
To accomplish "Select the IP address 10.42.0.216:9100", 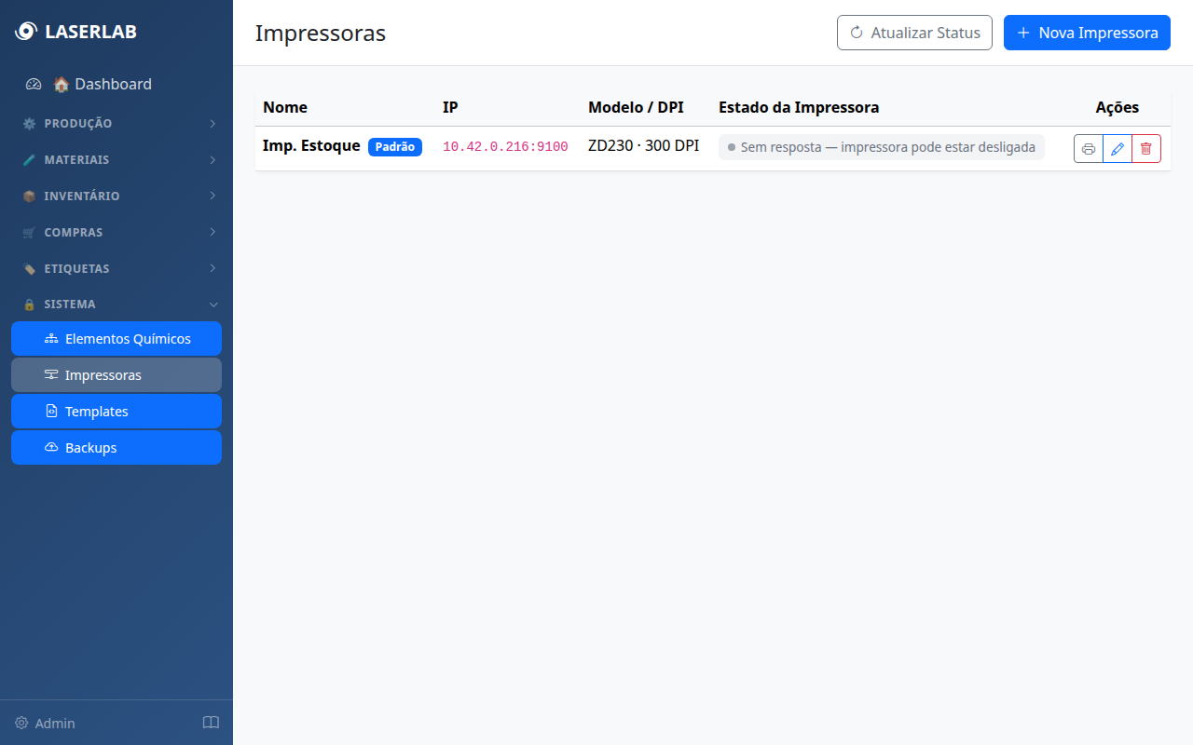I will coord(504,146).
